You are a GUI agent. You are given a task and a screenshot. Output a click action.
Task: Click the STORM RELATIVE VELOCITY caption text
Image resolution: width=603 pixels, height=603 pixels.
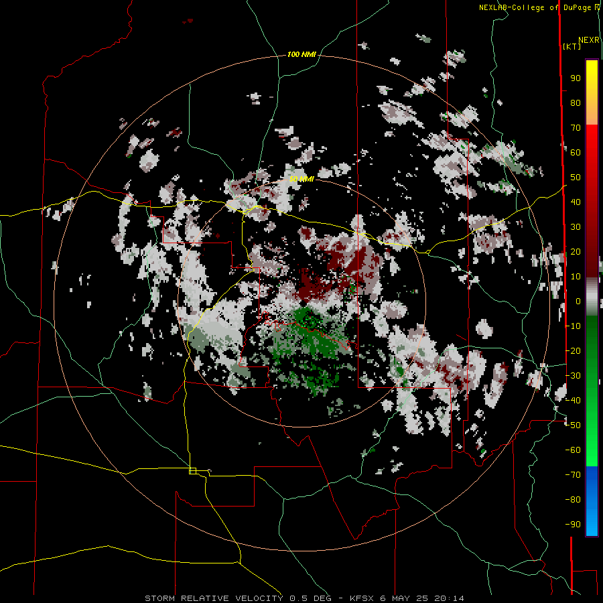click(214, 598)
